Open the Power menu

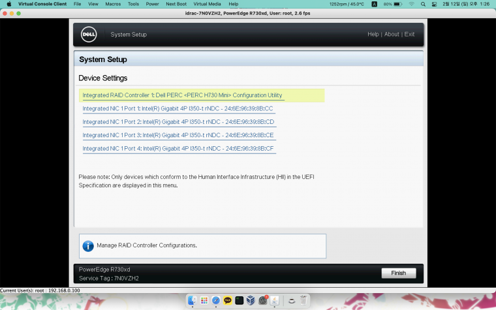coord(152,4)
